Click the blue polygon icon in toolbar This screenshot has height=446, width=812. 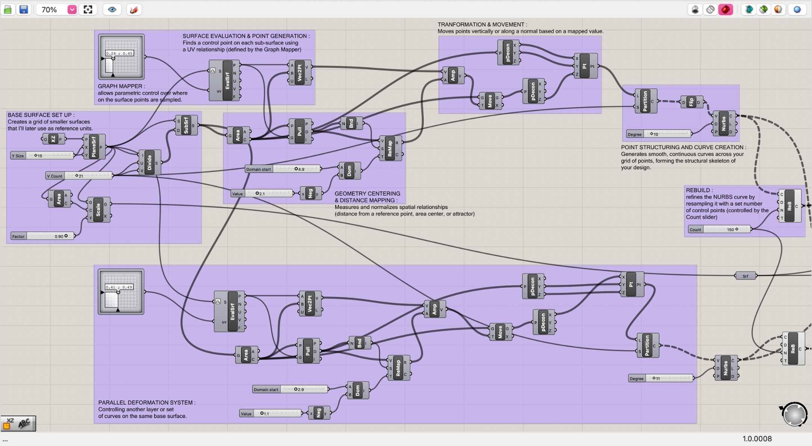pyautogui.click(x=797, y=9)
